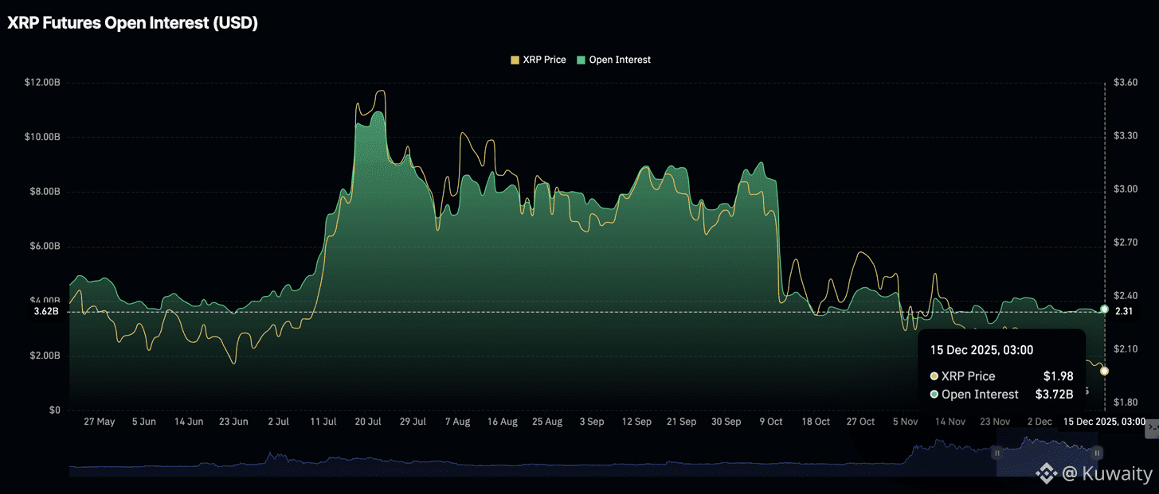
Task: Click the 20 Jul date on x-axis
Action: point(368,422)
